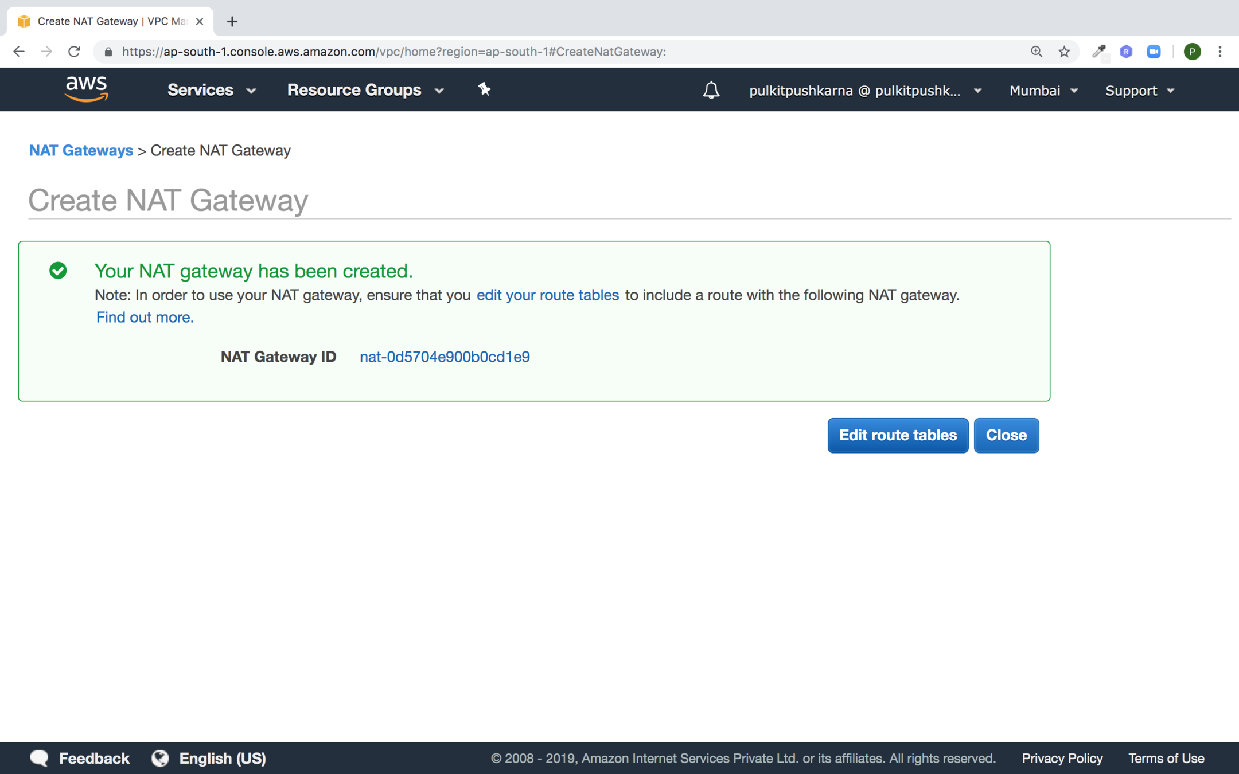Go to NAT Gateways breadcrumb link
Viewport: 1239px width, 774px height.
(x=81, y=150)
